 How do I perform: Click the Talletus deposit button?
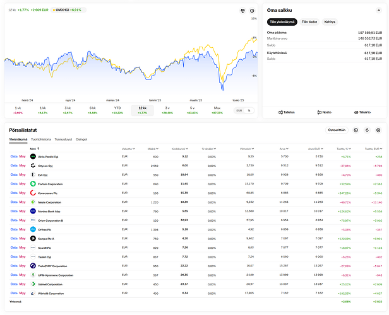tap(287, 112)
